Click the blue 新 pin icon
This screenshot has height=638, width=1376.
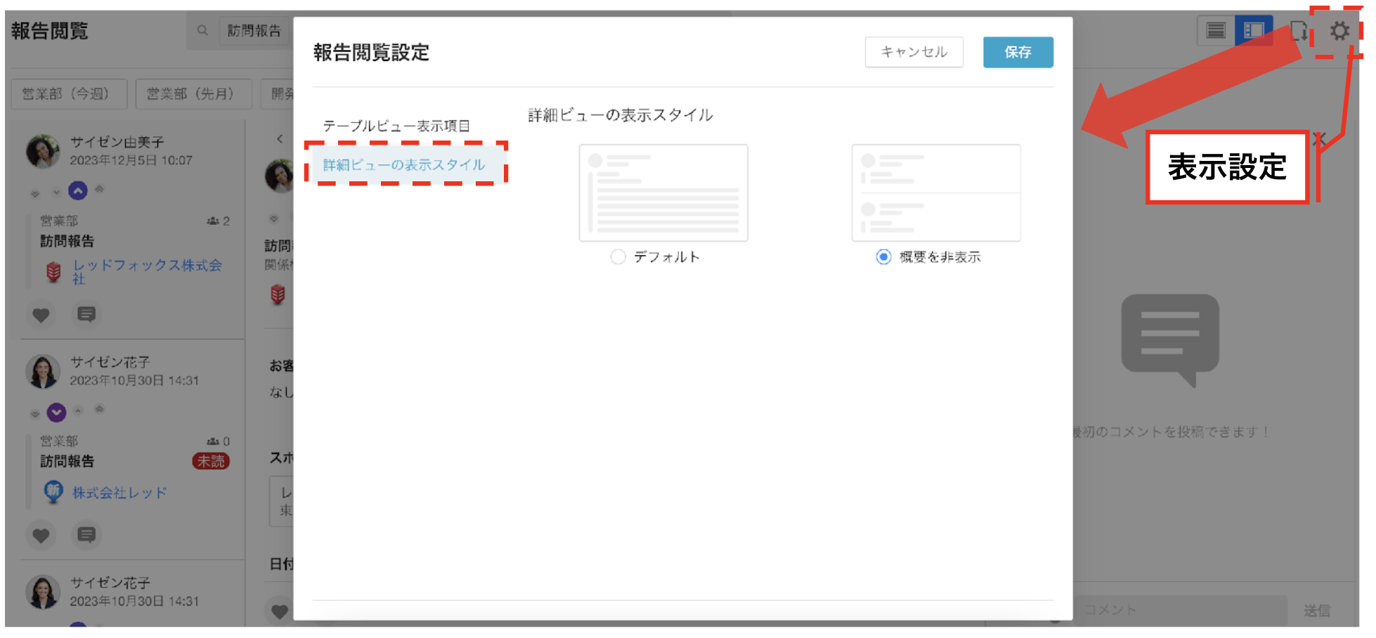pos(53,492)
